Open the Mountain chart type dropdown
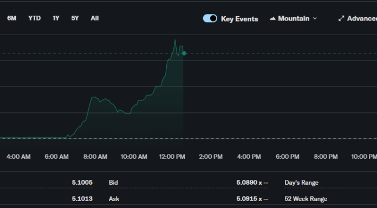Image resolution: width=377 pixels, height=208 pixels. [294, 18]
